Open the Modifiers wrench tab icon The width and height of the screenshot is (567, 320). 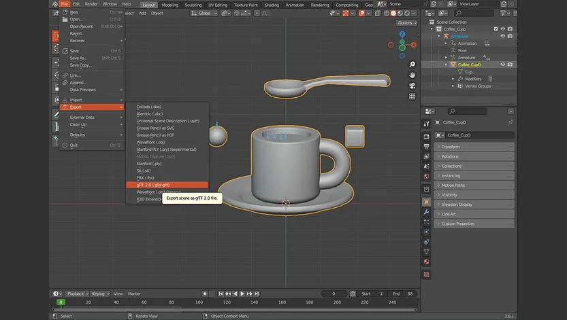coord(426,212)
